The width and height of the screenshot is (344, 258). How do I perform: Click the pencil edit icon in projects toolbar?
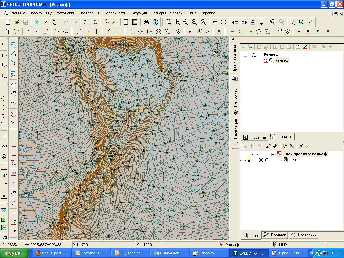[x=305, y=47]
